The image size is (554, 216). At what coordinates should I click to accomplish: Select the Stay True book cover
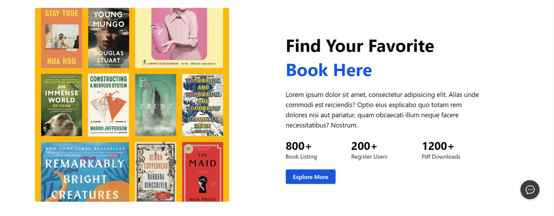(62, 37)
